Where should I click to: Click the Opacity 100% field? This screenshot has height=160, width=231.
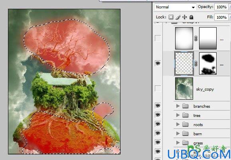tap(221, 7)
